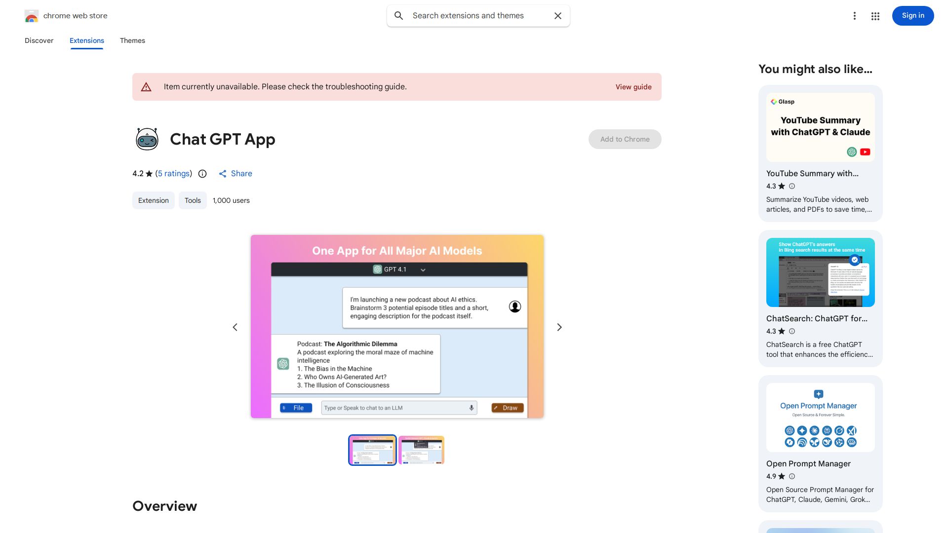This screenshot has width=948, height=533.
Task: Click the search magnifier icon
Action: [398, 16]
